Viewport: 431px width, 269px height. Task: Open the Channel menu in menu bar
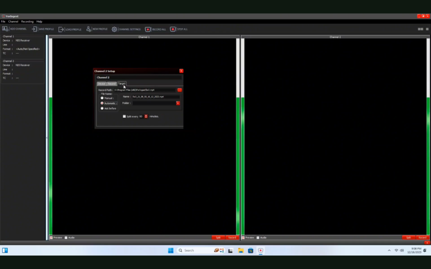[13, 21]
